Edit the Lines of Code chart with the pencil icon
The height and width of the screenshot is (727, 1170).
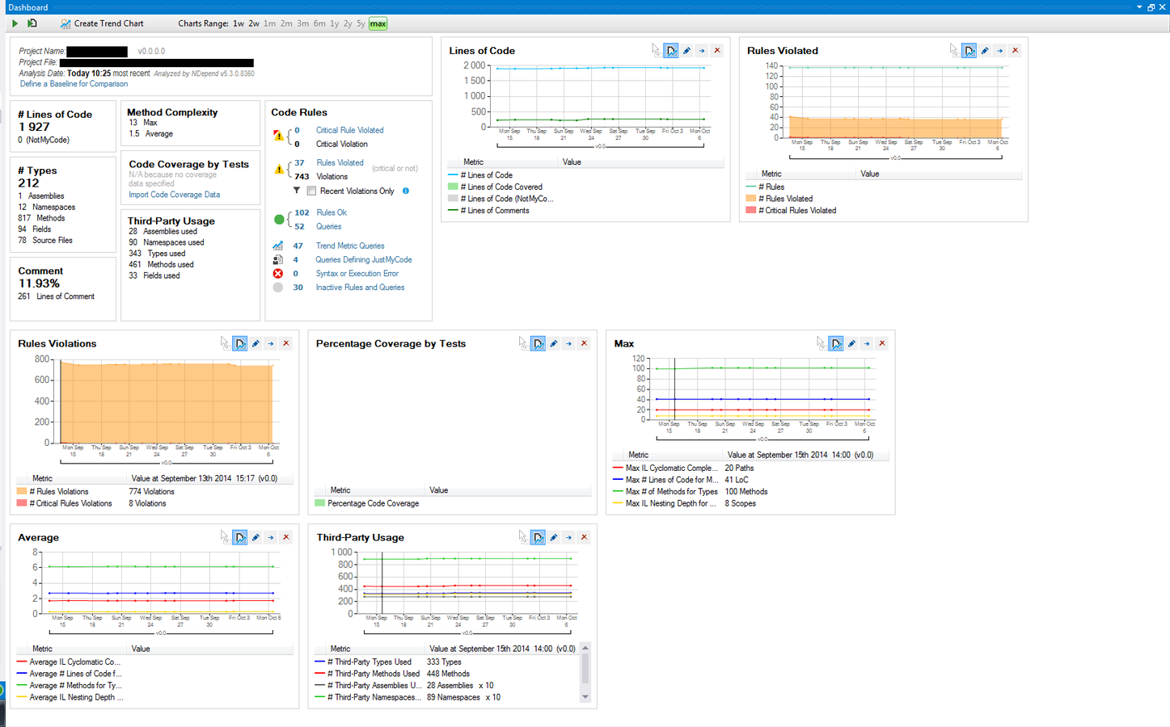point(686,51)
